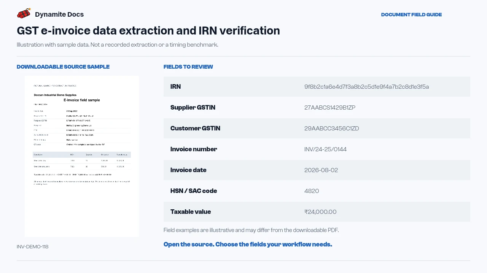Click the value INV/24-25/0144
Screen dimensions: 487x273
click(x=325, y=149)
